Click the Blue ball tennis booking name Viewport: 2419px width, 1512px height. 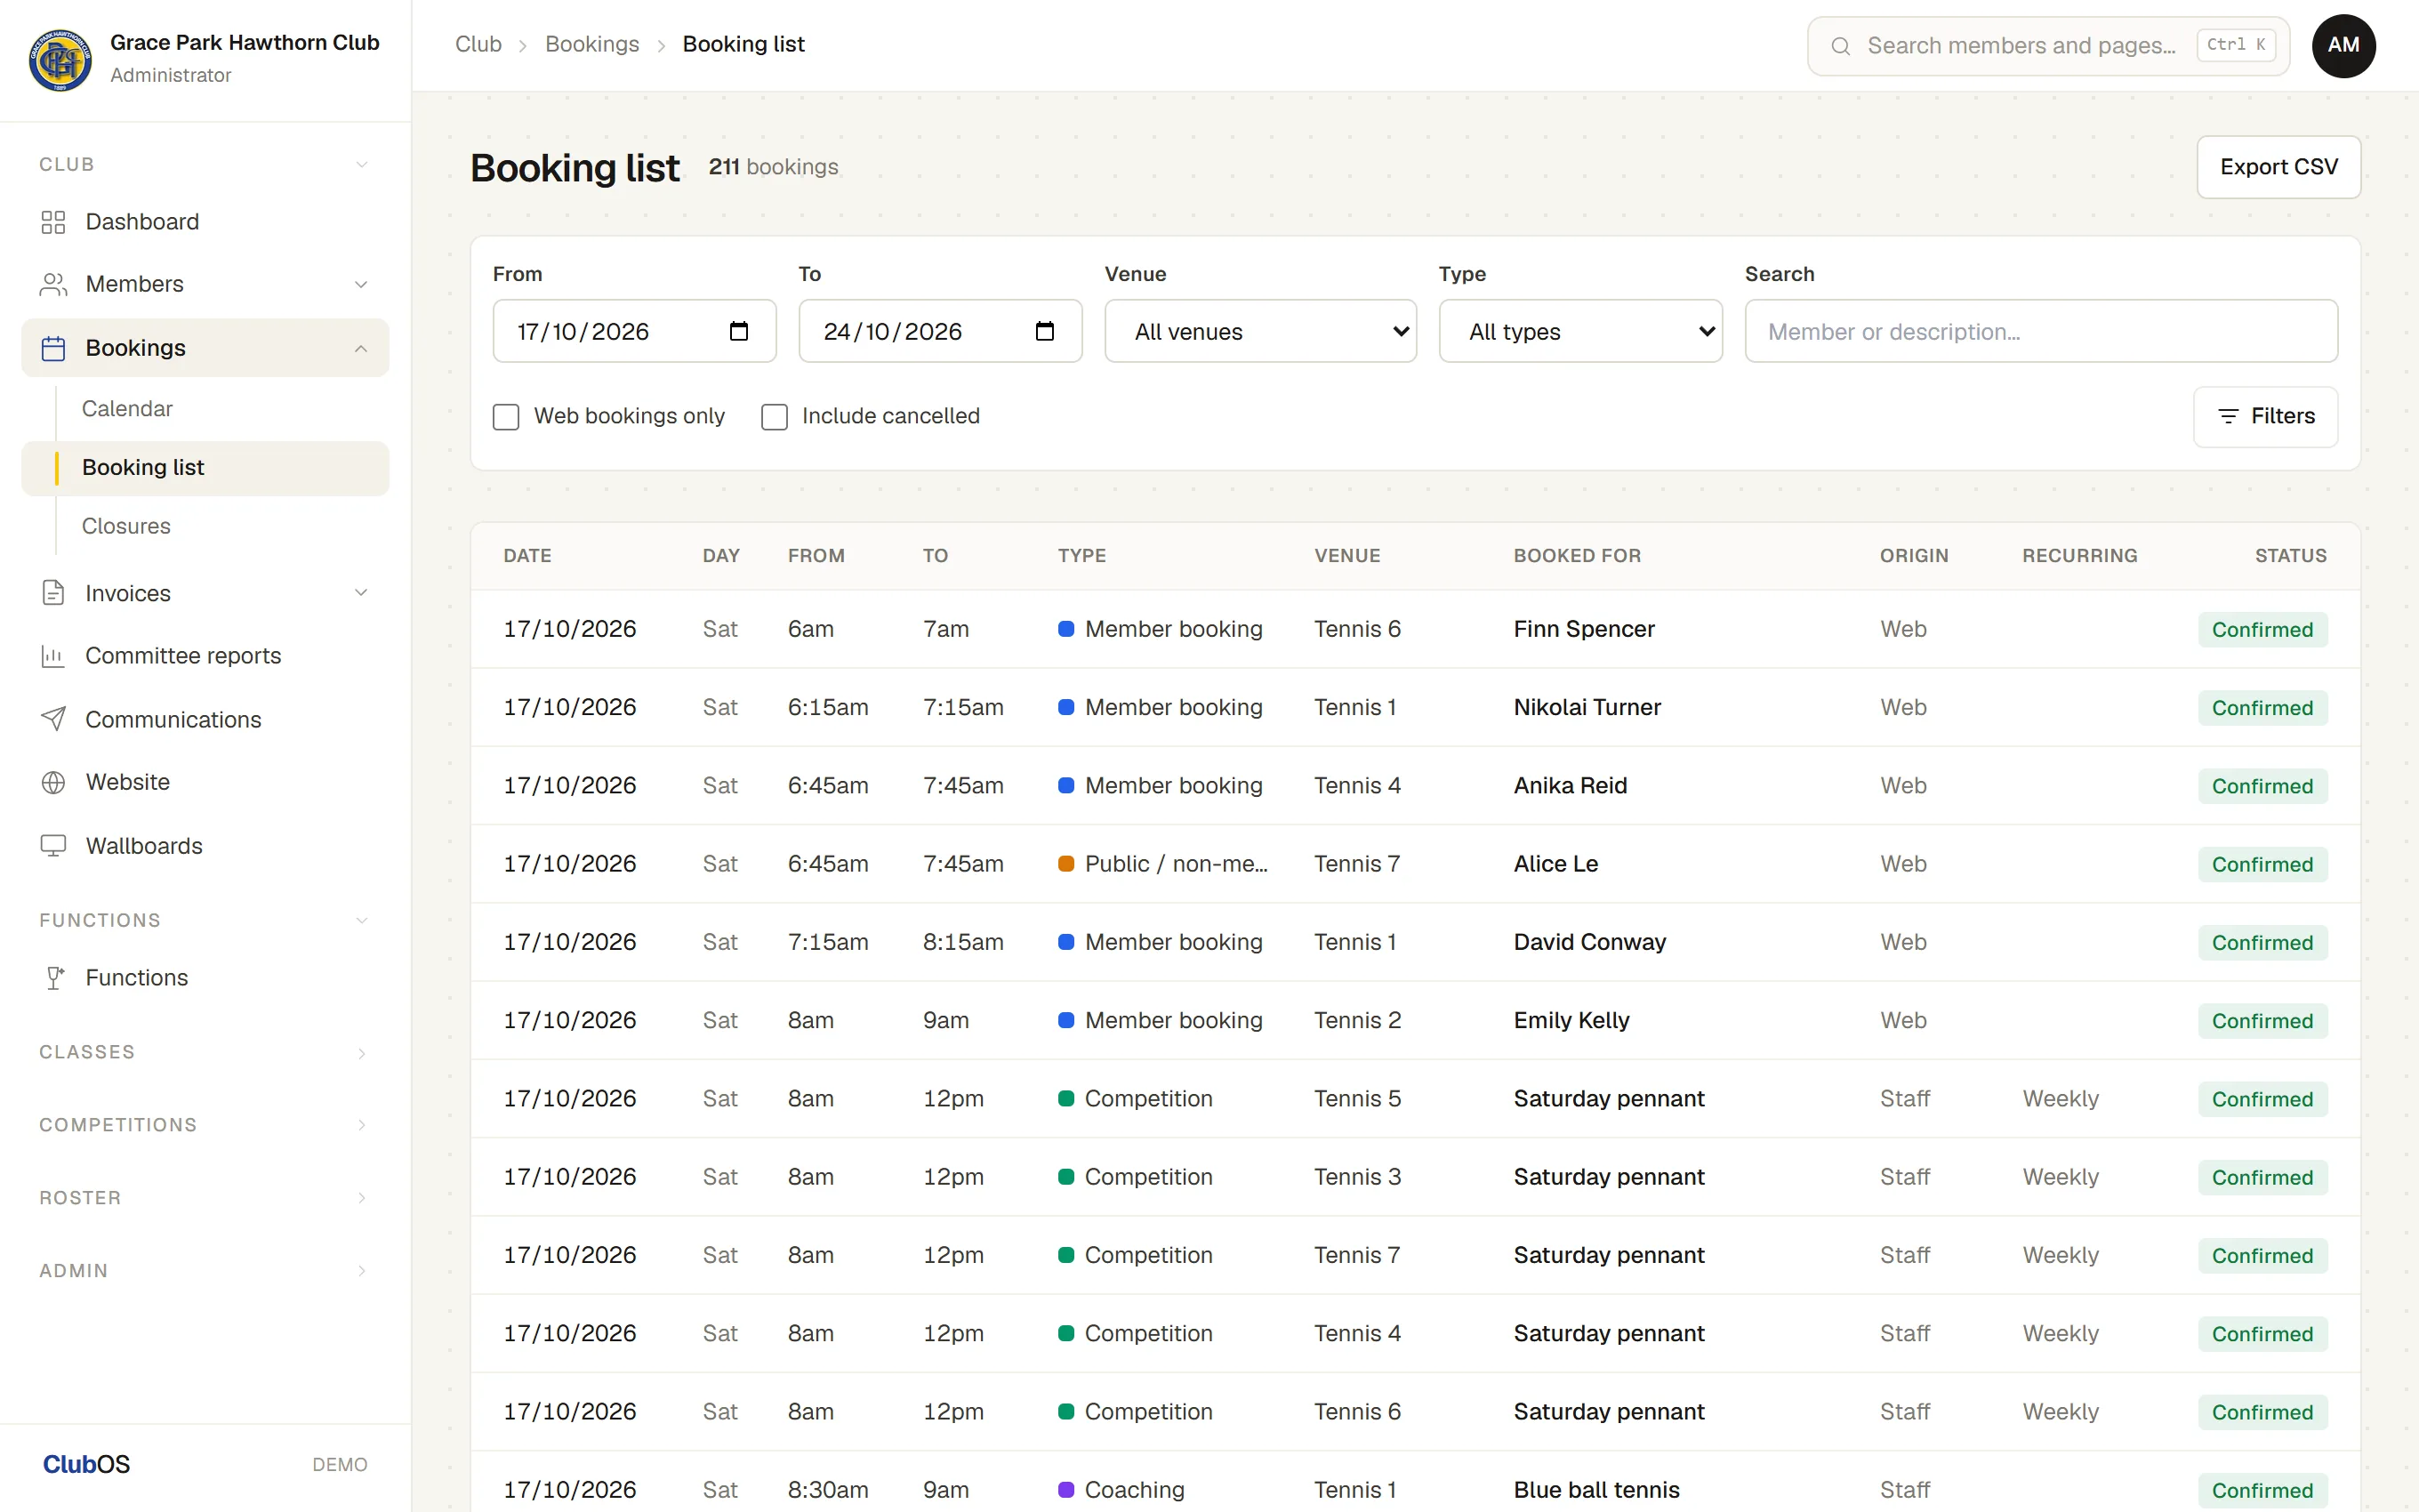(1595, 1490)
